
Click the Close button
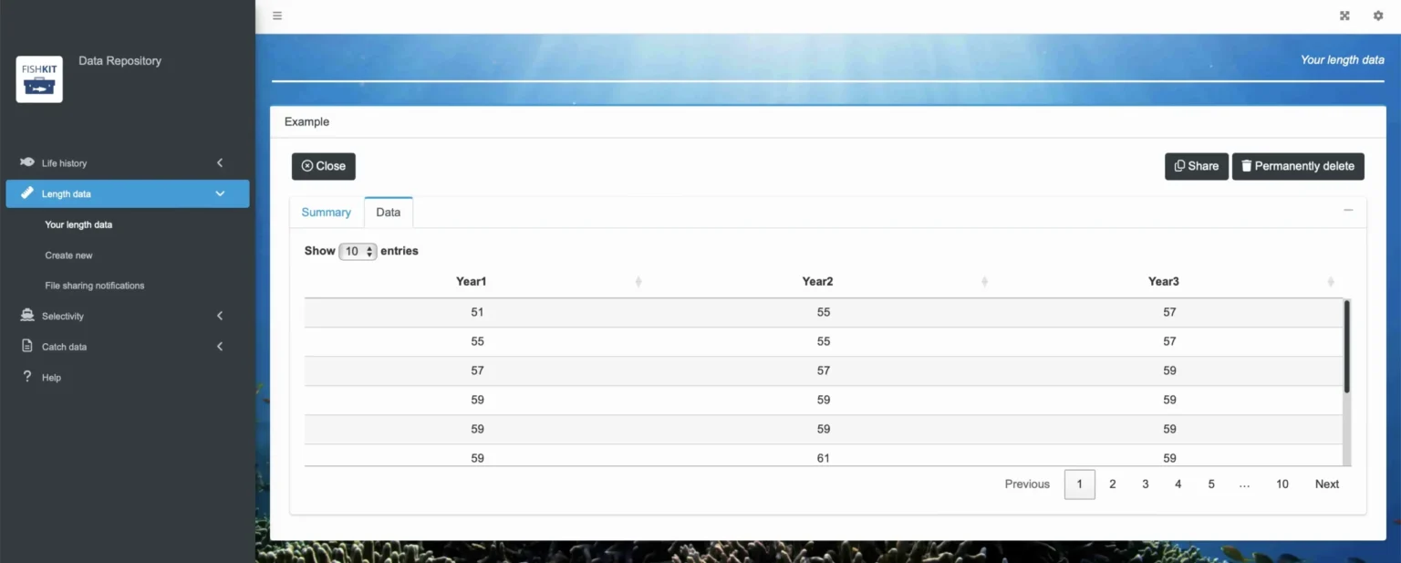(324, 166)
